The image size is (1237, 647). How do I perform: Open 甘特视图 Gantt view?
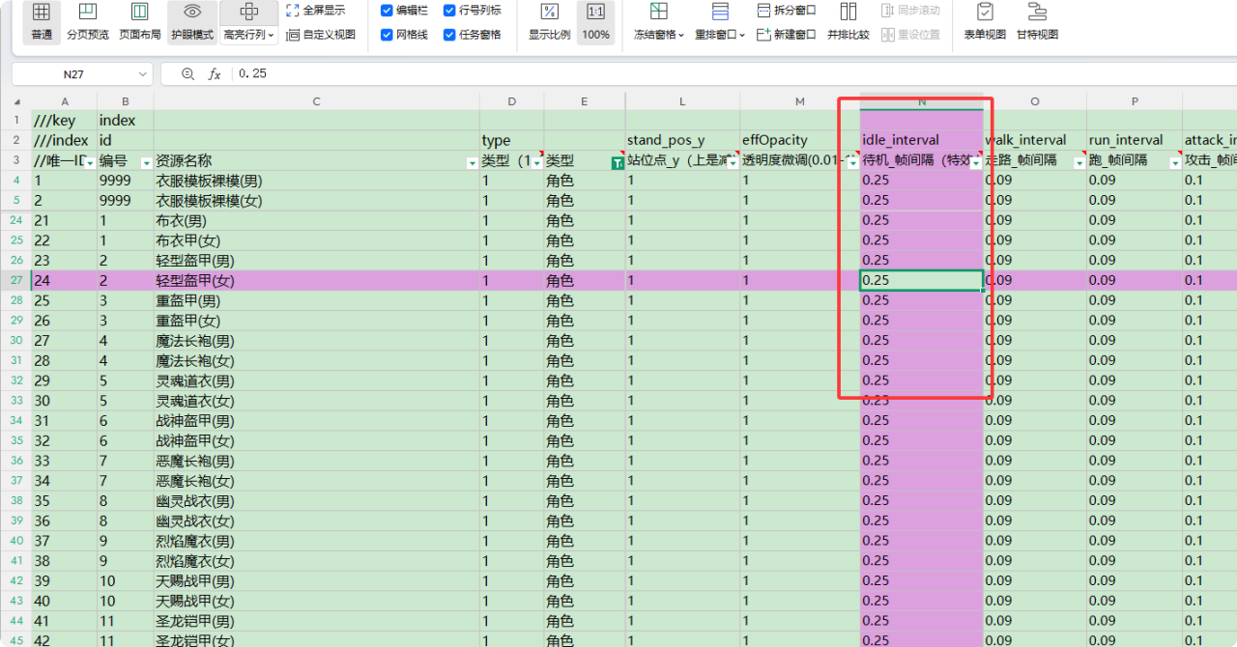(1037, 22)
